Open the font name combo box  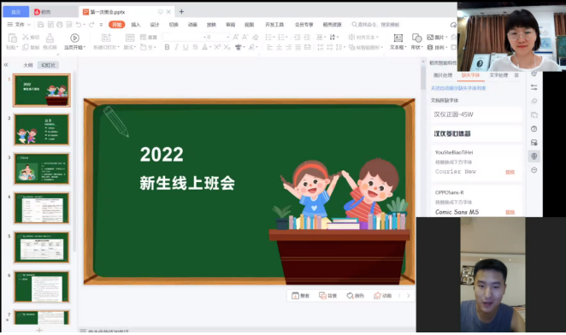point(182,38)
